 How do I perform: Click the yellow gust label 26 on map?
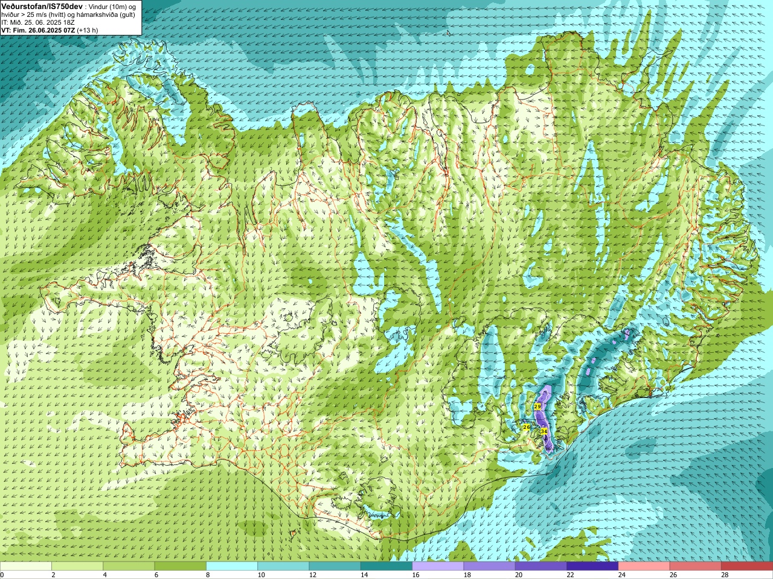526,427
